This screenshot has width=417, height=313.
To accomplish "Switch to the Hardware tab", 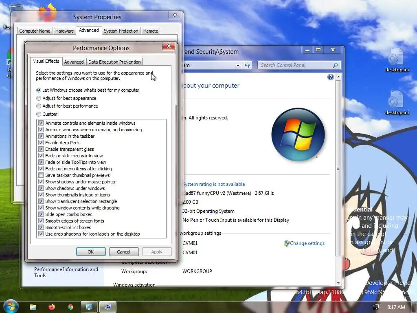I will click(x=65, y=31).
